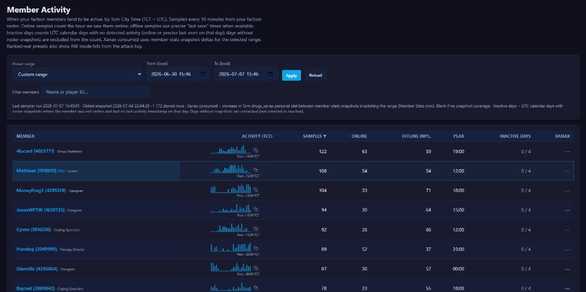Open the Preset range dropdown
The image size is (586, 292).
tap(77, 74)
